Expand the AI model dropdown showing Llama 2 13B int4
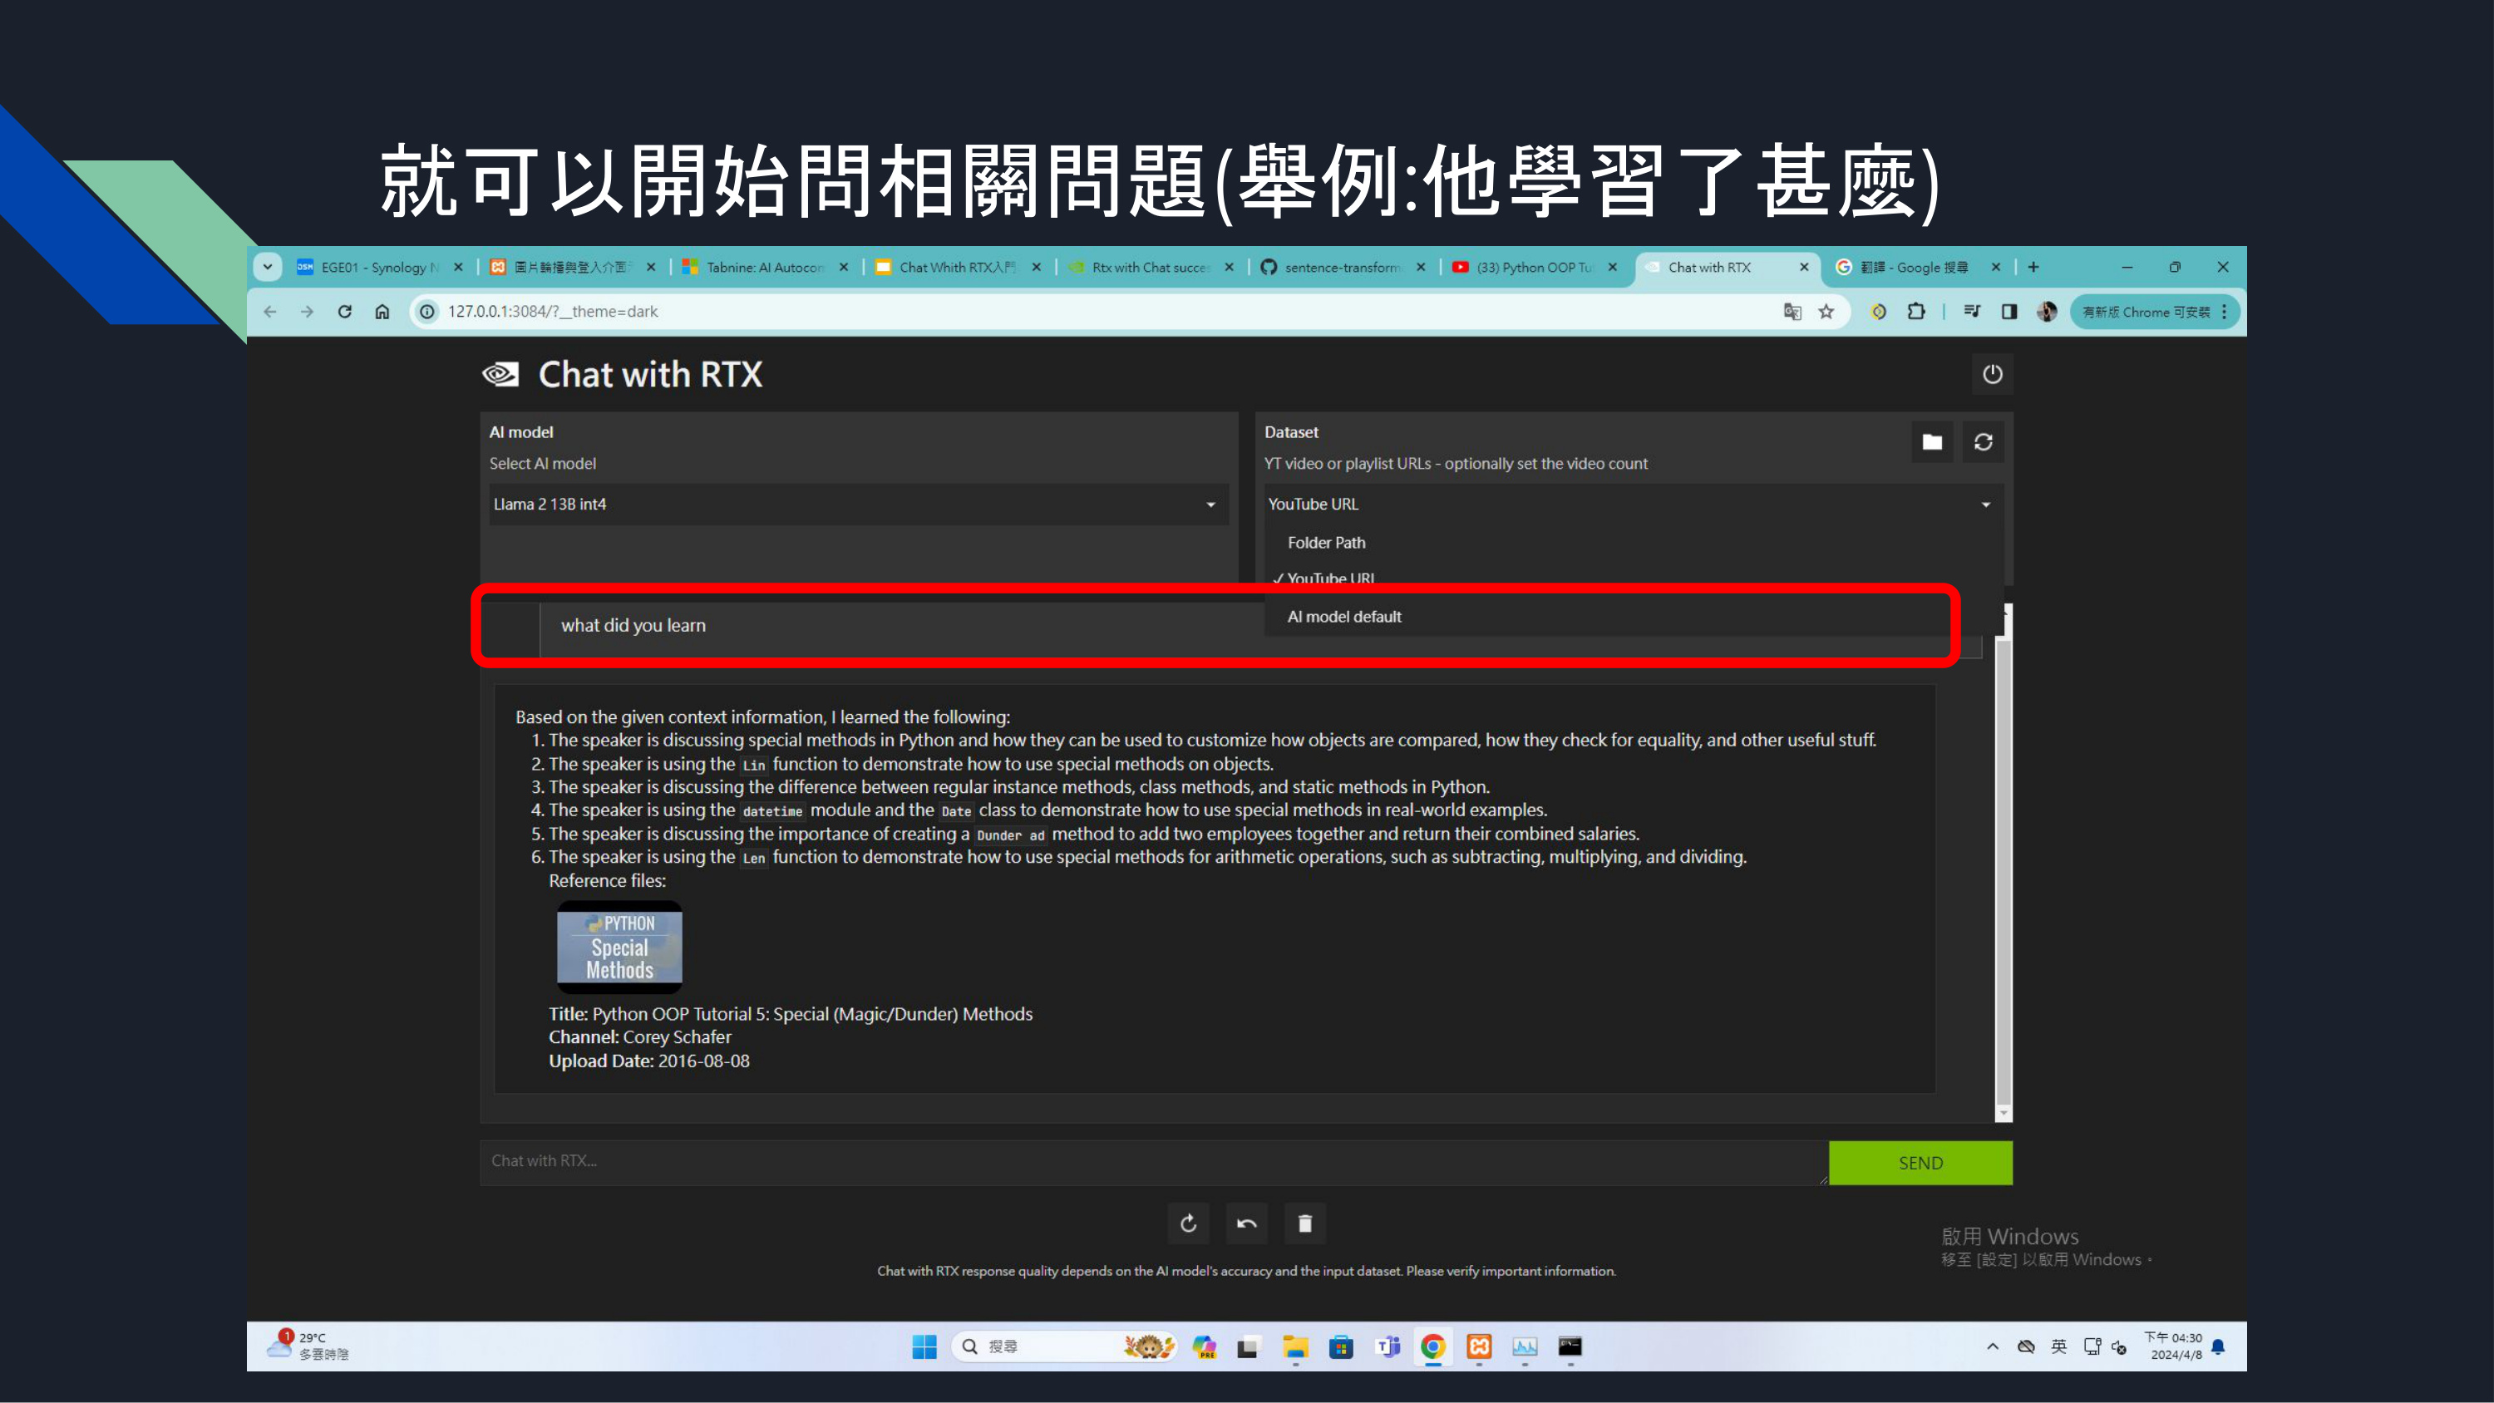The height and width of the screenshot is (1403, 2494). (859, 505)
